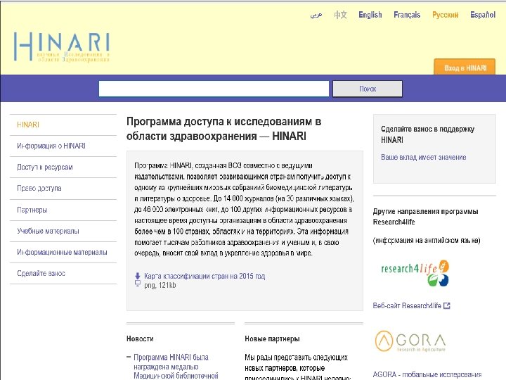The image size is (506, 380).
Task: Click (информация на английском языке) note
Action: click(427, 241)
